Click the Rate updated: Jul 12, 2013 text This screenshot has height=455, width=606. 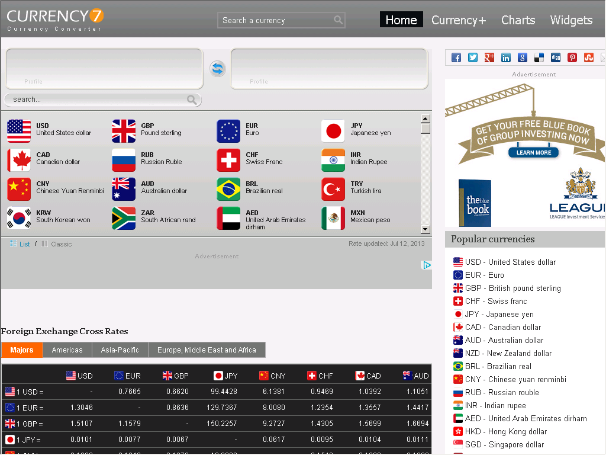point(386,243)
